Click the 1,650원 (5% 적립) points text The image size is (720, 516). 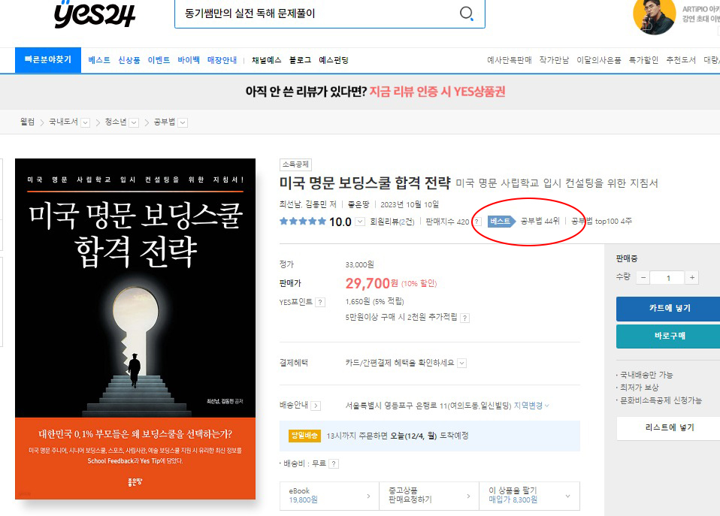[x=375, y=302]
